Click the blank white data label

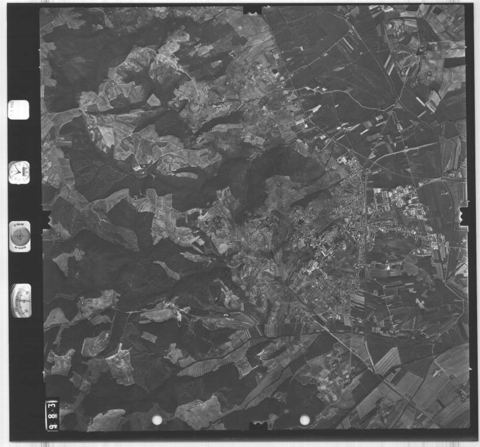pyautogui.click(x=18, y=110)
